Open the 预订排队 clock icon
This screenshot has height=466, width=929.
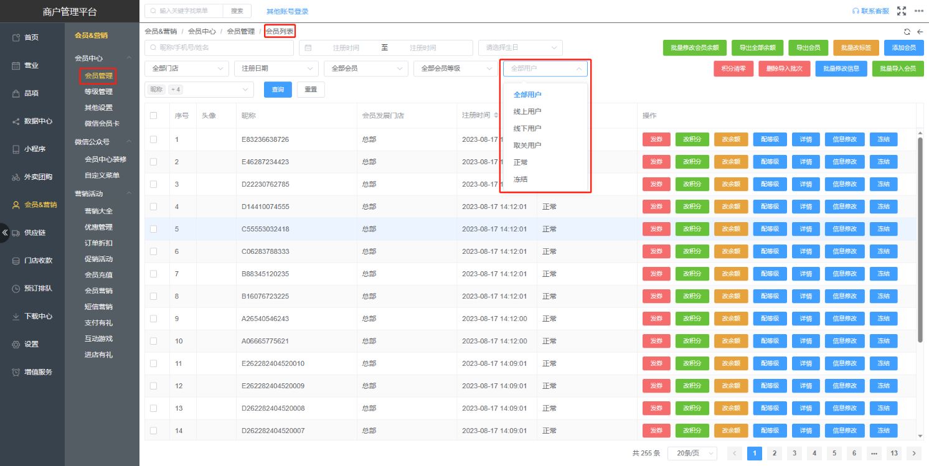[16, 289]
